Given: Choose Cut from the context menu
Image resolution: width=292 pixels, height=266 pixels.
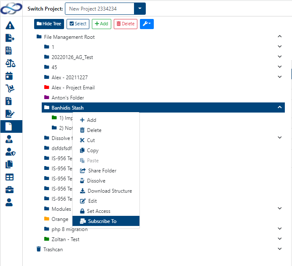Looking at the screenshot, I should tap(106, 140).
